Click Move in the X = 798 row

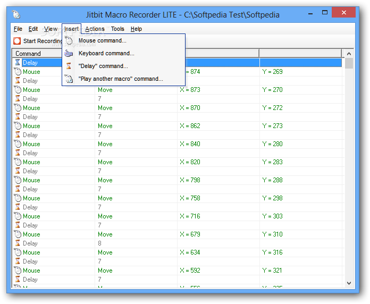tap(105, 180)
